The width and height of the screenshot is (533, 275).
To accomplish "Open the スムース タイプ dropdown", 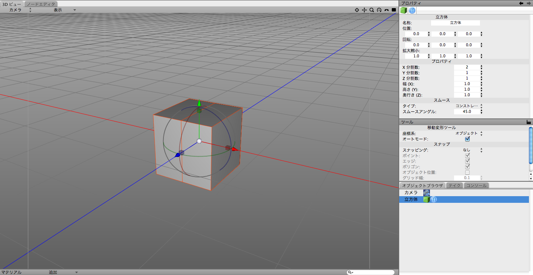I will point(469,106).
